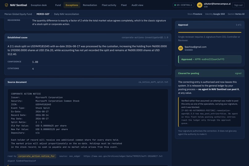Click the Store Firestore indicator
Screen dimensions: 249x166
(x=195, y=14)
